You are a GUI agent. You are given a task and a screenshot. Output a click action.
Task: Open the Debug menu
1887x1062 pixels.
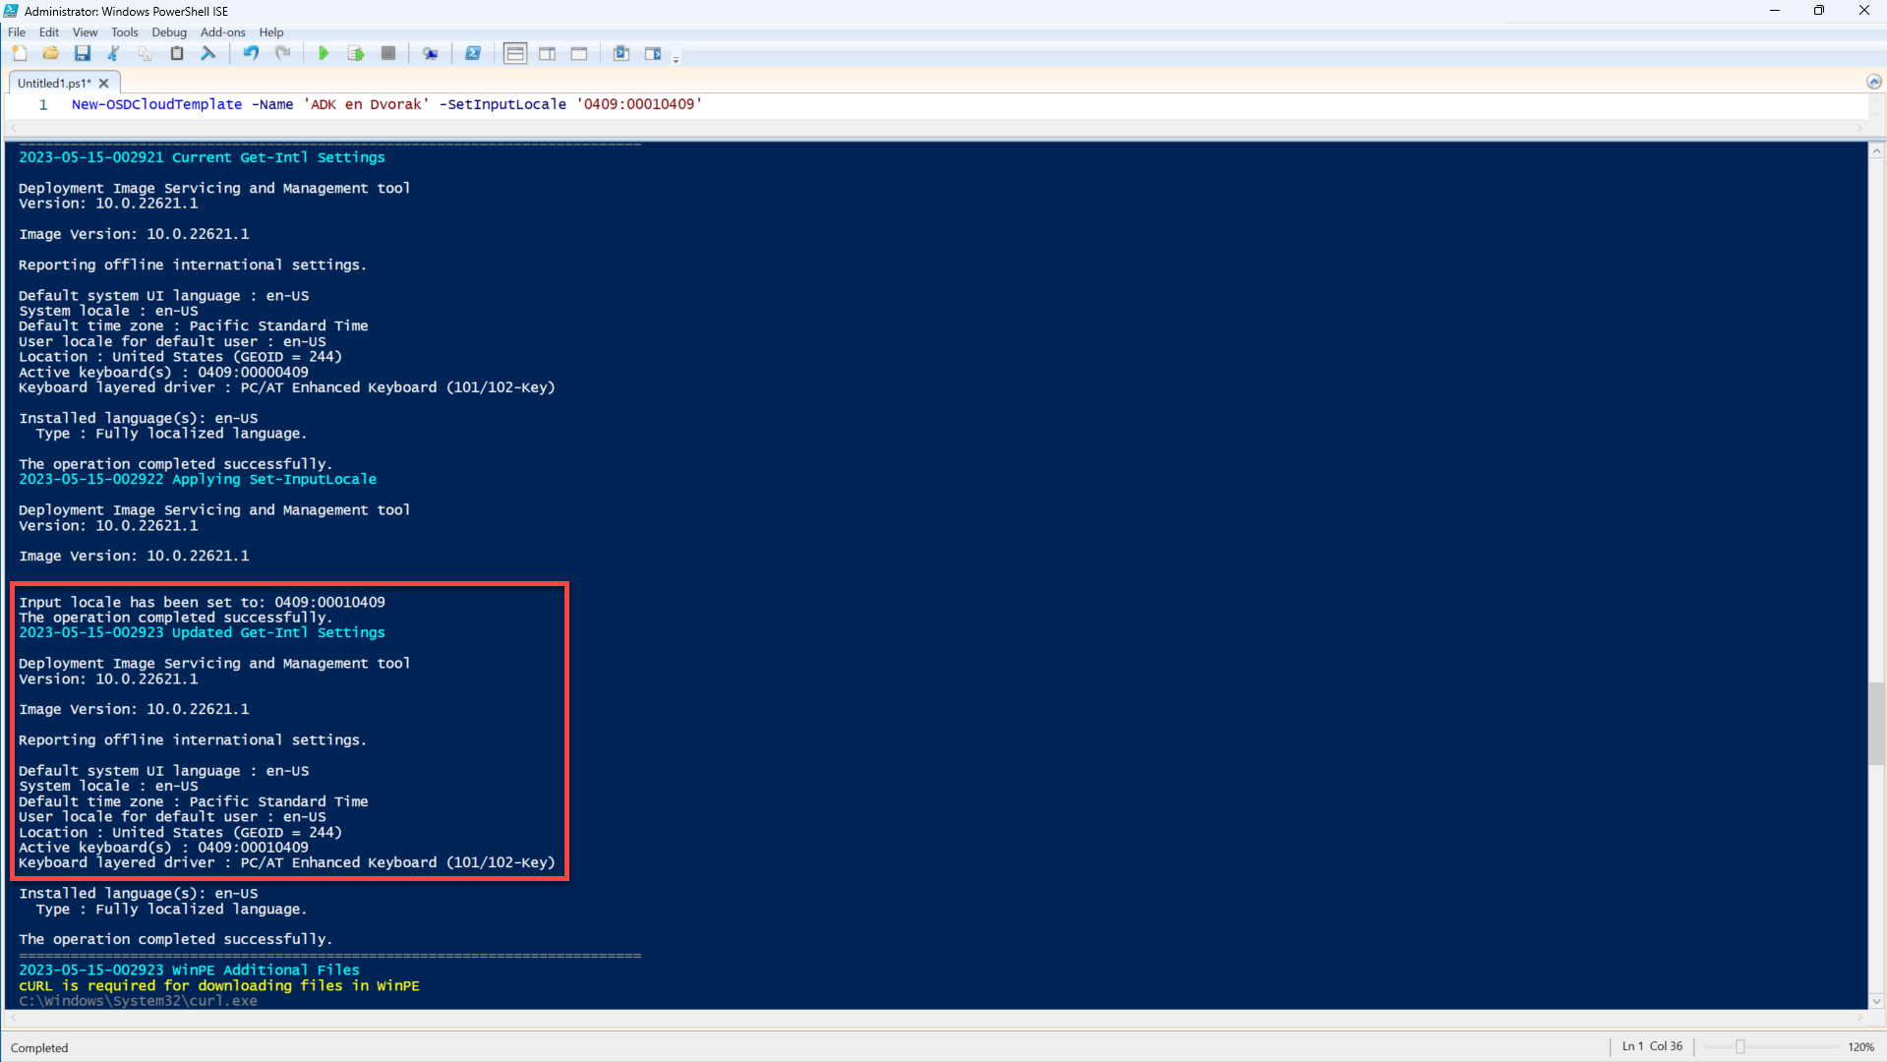168,32
